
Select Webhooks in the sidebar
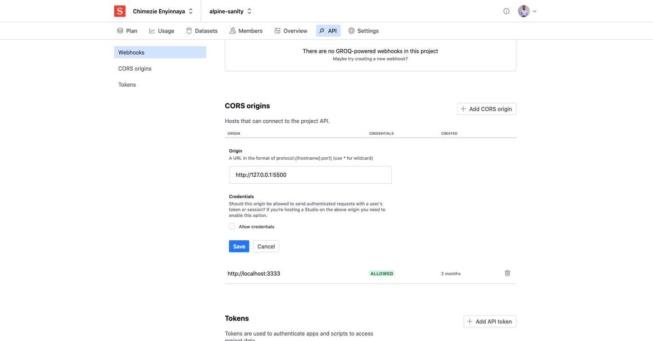coord(131,52)
